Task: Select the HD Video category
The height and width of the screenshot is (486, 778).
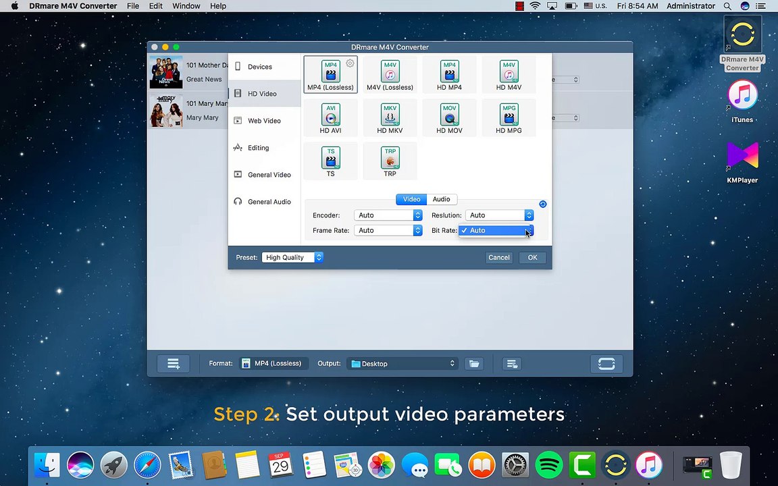Action: [x=264, y=93]
